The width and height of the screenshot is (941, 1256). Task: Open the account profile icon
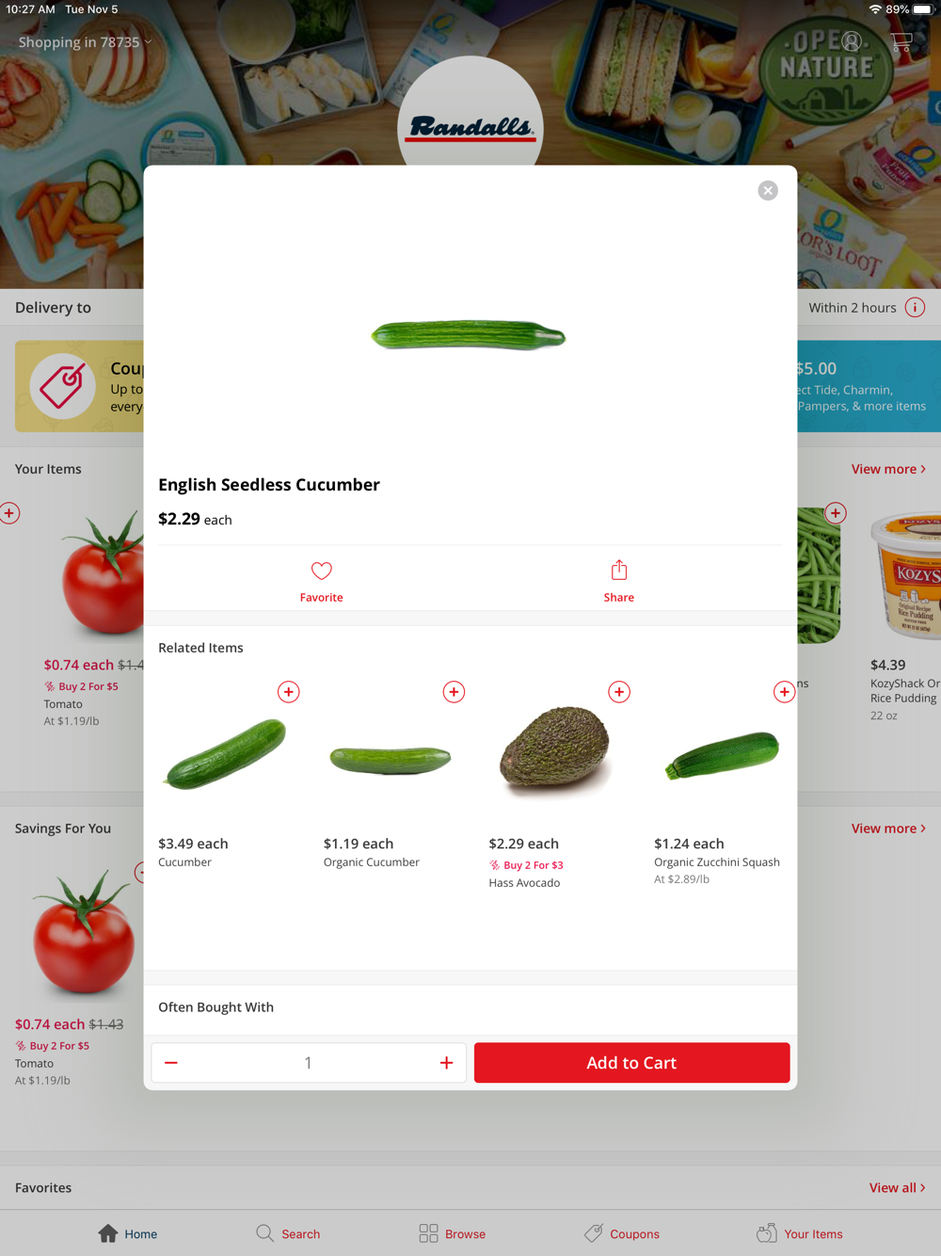(852, 41)
